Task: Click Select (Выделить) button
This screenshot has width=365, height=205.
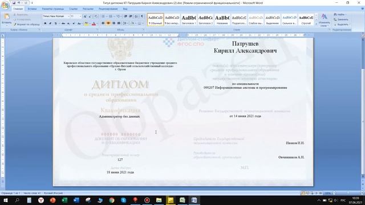Action: tap(342, 24)
